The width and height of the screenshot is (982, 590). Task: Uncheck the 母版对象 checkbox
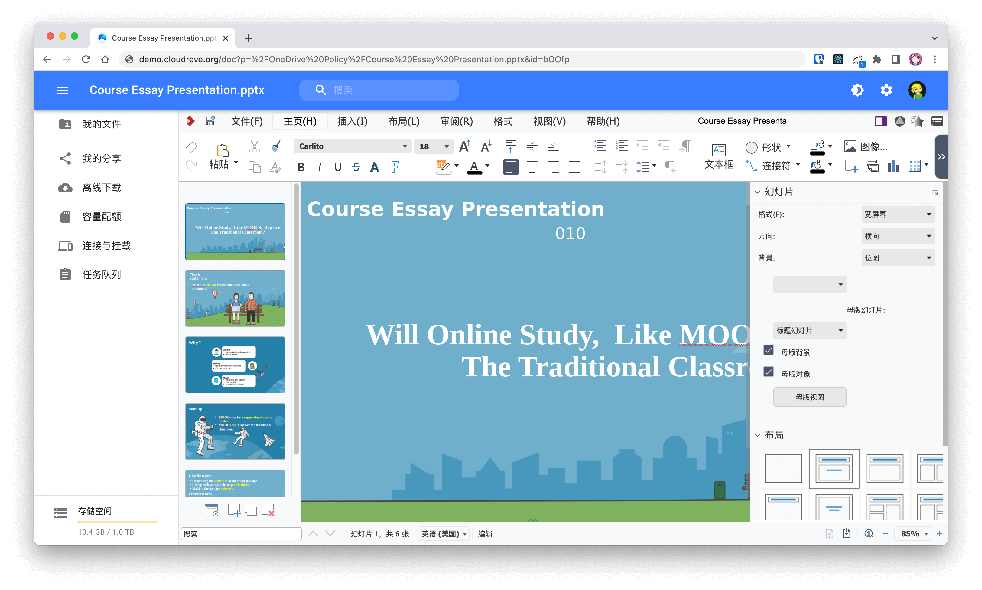pos(768,372)
